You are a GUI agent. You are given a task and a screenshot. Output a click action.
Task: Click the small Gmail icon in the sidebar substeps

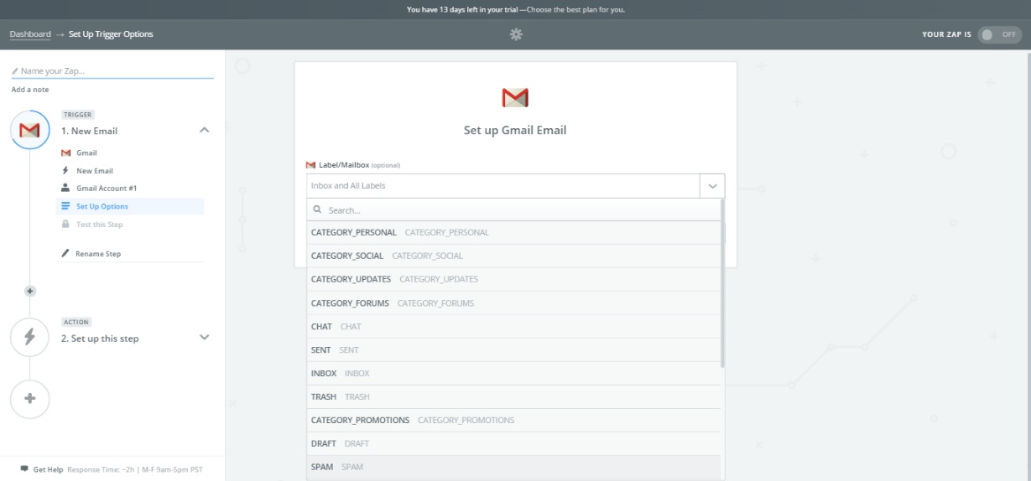coord(65,153)
